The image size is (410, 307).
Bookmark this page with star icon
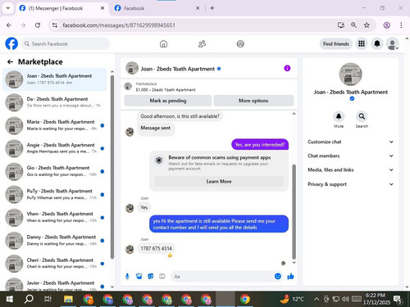[367, 25]
